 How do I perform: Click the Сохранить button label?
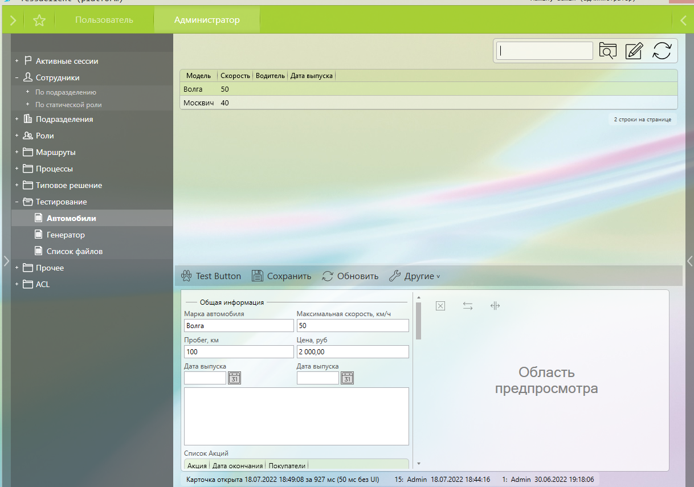tap(289, 276)
